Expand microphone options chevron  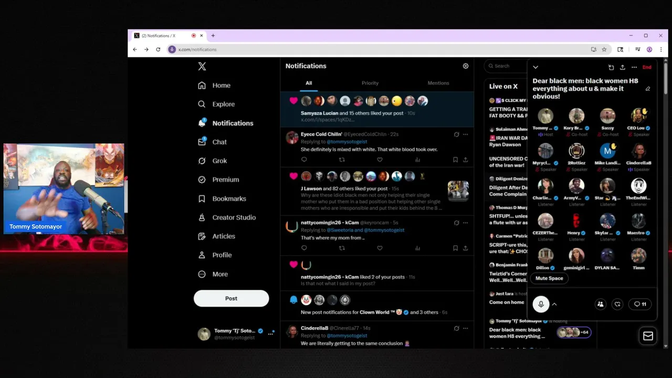(x=554, y=304)
